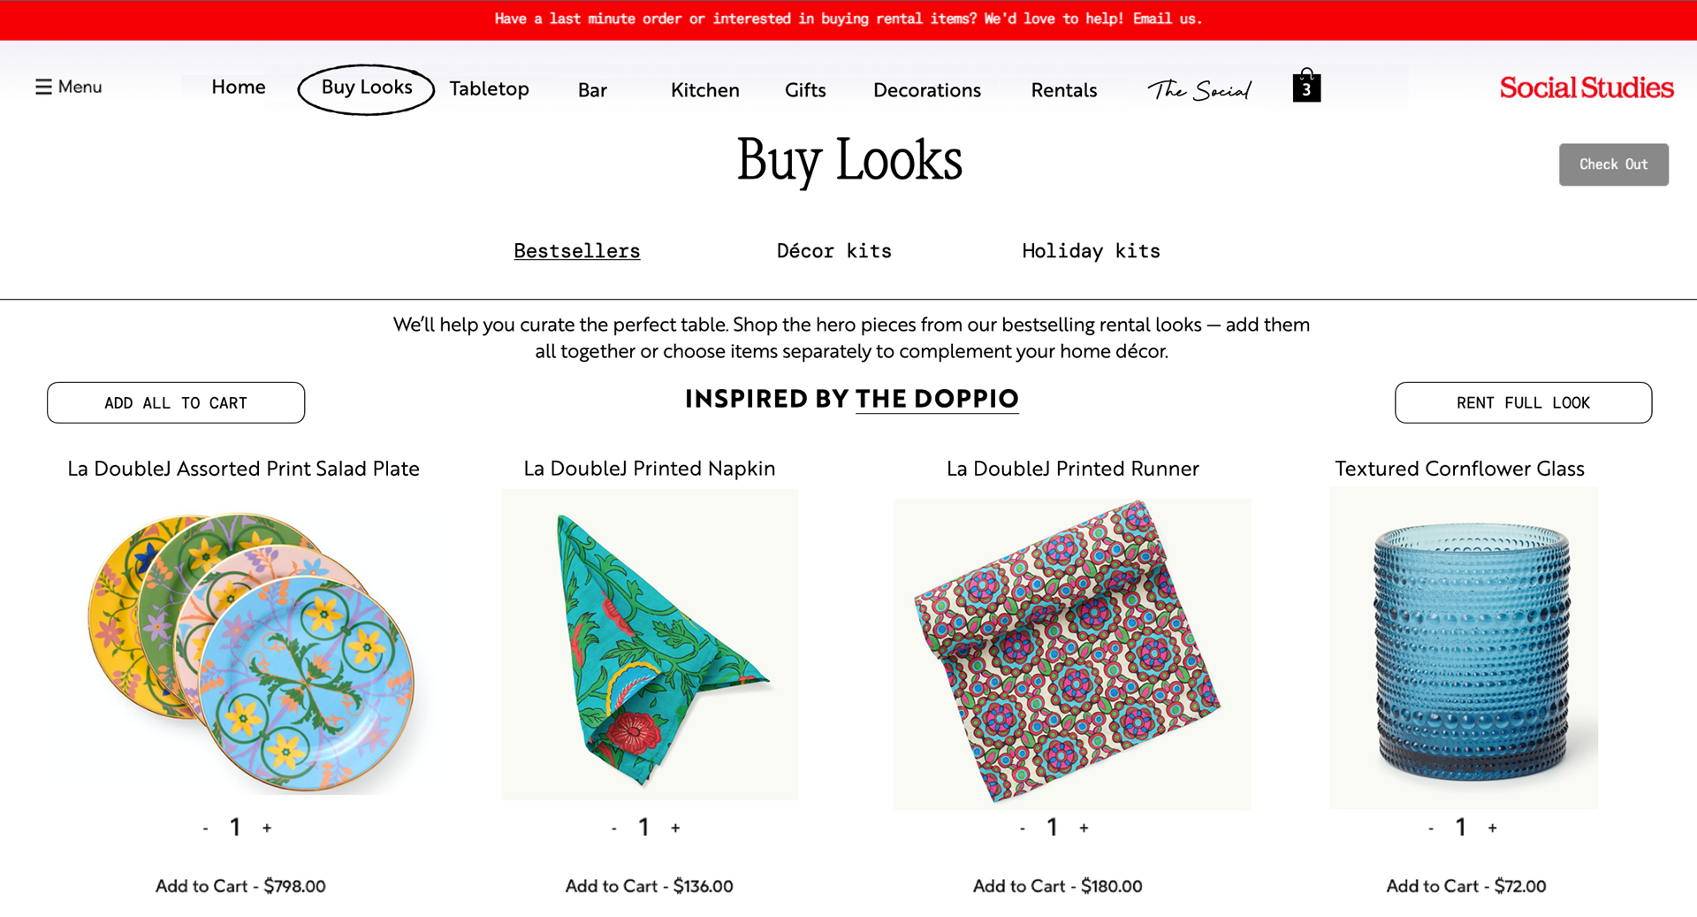The width and height of the screenshot is (1697, 917).
Task: Open the Rentals navigation item
Action: pyautogui.click(x=1063, y=90)
